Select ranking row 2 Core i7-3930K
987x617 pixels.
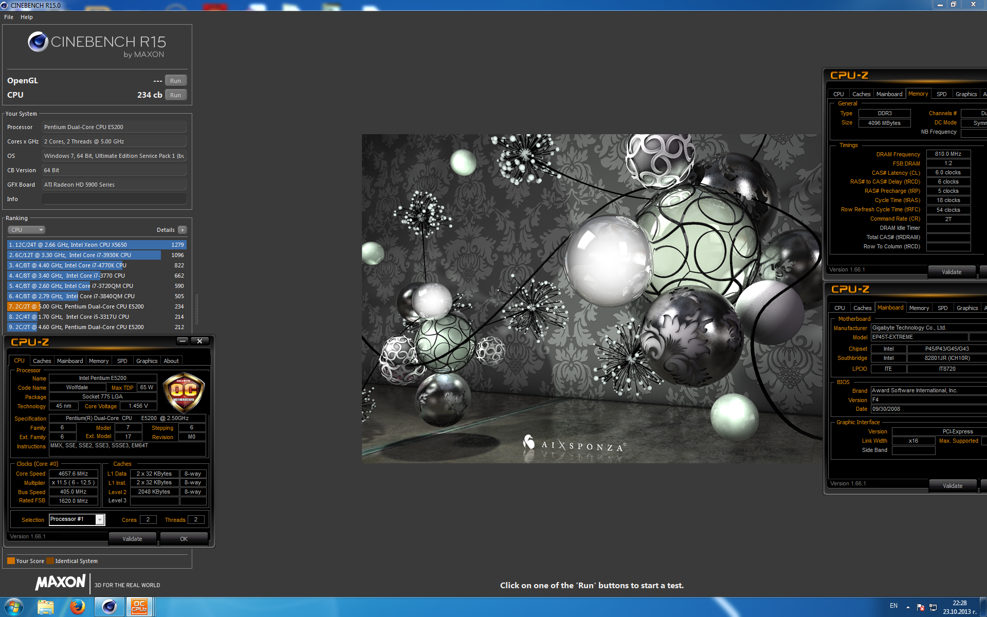coord(97,255)
